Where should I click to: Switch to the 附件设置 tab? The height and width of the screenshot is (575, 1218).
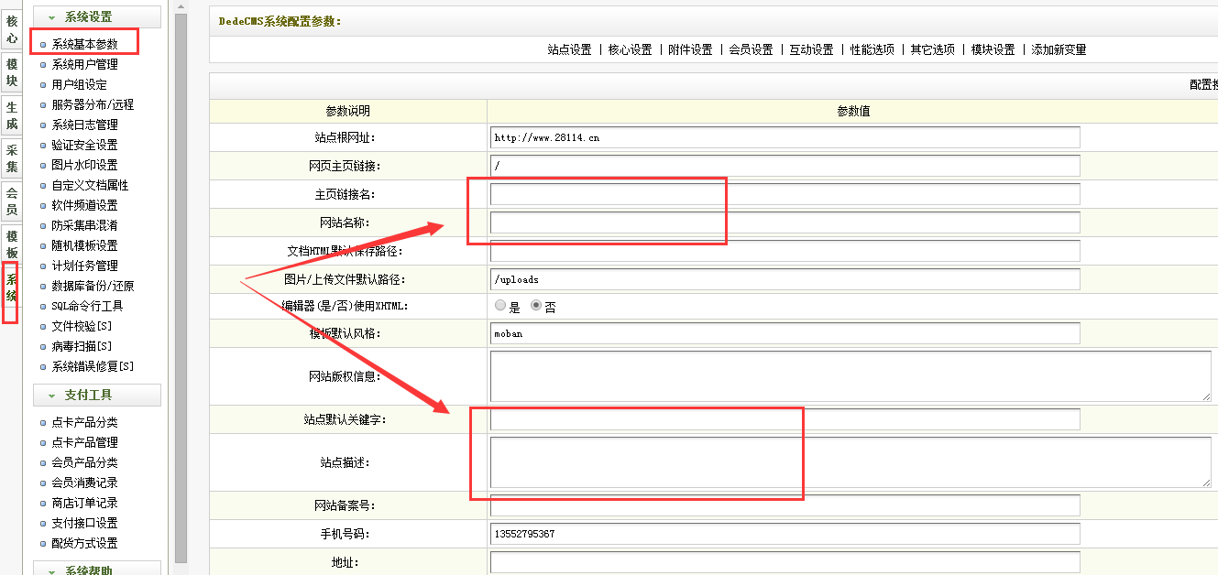click(x=690, y=49)
